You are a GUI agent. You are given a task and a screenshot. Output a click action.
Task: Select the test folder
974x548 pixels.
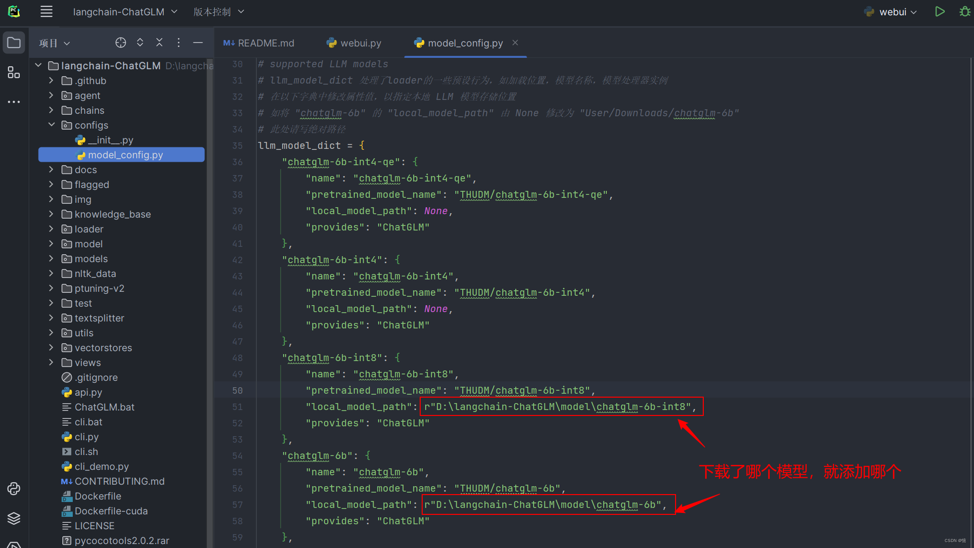click(77, 303)
